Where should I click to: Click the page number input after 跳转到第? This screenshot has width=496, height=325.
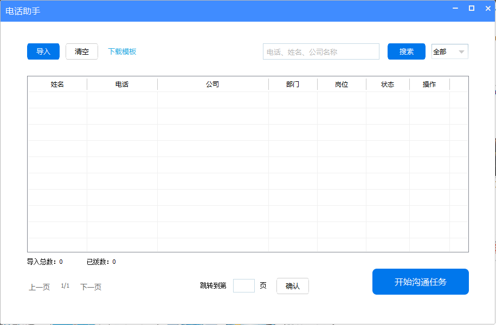(244, 286)
